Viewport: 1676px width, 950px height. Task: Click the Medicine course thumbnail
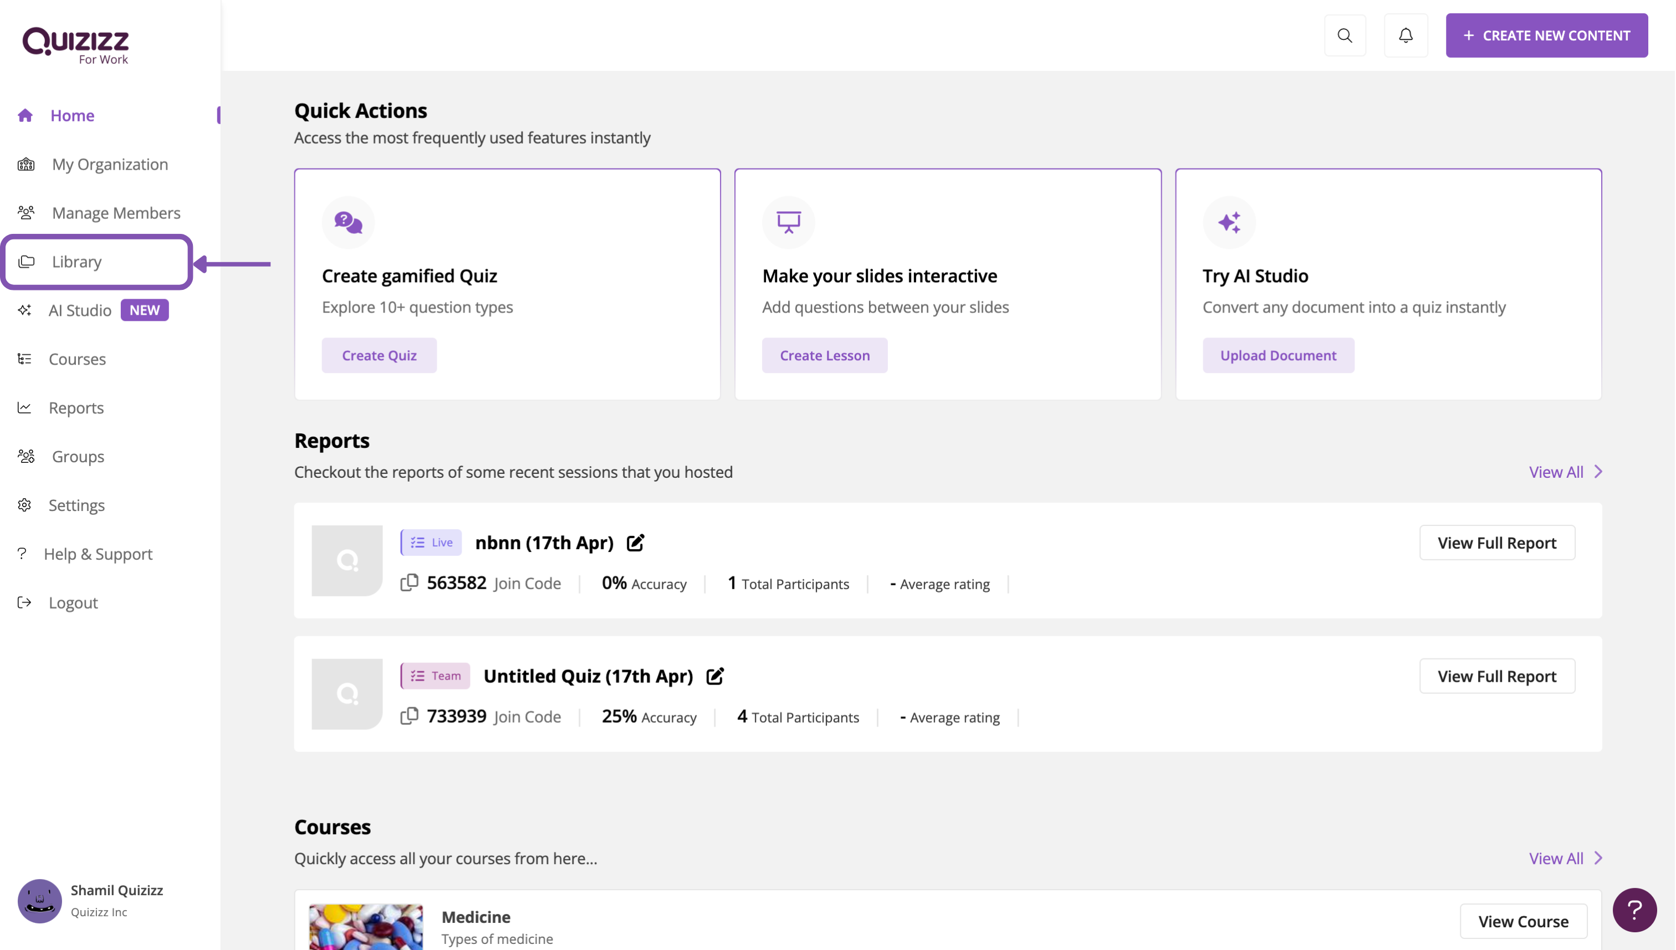365,927
